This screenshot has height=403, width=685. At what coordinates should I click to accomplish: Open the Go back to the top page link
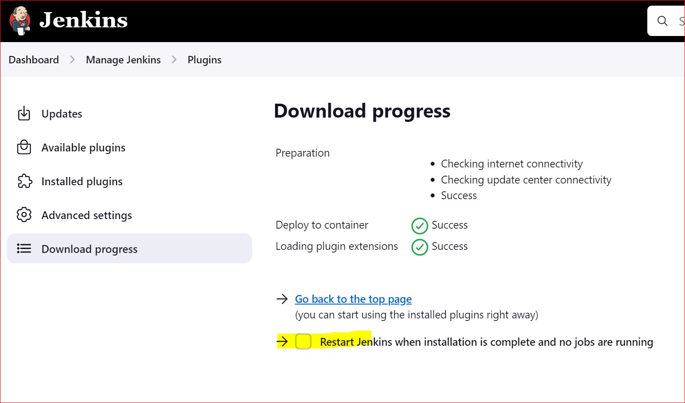353,299
